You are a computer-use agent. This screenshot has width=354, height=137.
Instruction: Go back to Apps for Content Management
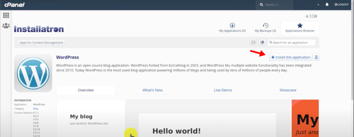41,42
